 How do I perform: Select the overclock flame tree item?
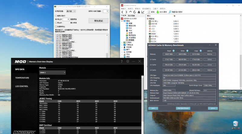pos(129,33)
